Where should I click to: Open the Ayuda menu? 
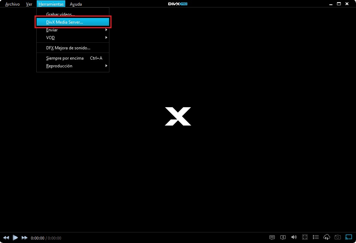(x=76, y=4)
